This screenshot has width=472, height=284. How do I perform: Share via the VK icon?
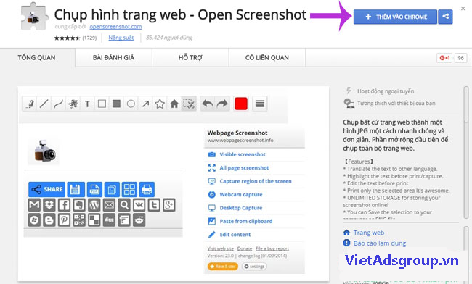click(139, 205)
